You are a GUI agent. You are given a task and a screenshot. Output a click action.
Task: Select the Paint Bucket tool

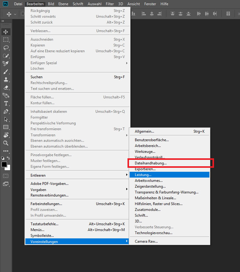pyautogui.click(x=6, y=95)
